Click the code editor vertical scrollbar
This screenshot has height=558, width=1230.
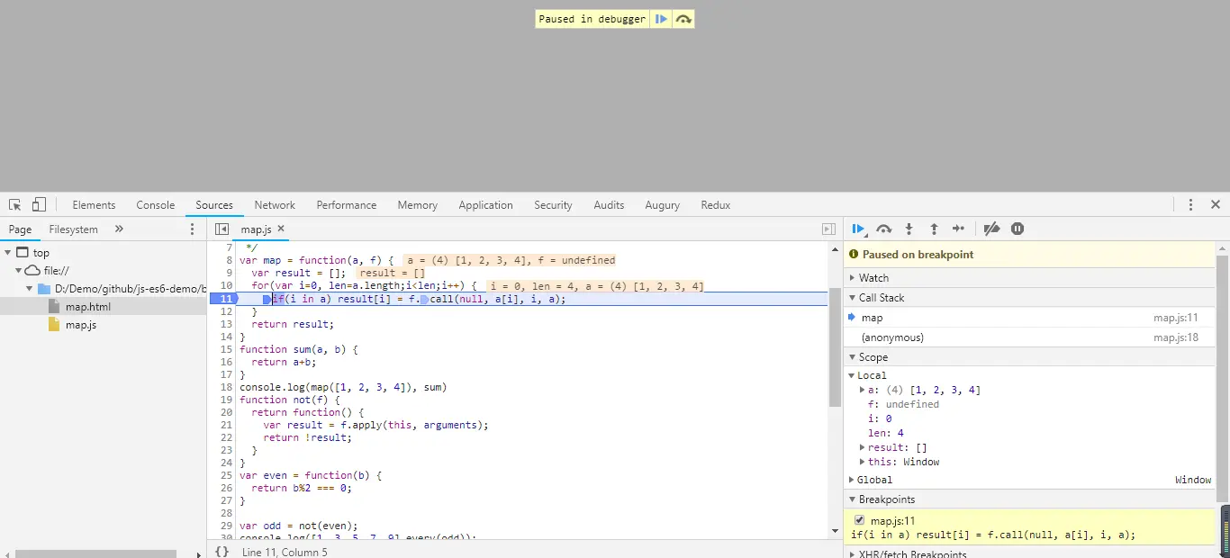(835, 346)
